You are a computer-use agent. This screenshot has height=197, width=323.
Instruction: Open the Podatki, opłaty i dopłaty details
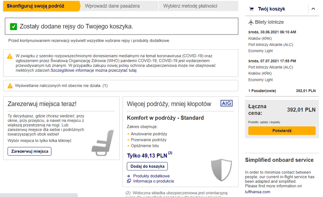coord(264,122)
